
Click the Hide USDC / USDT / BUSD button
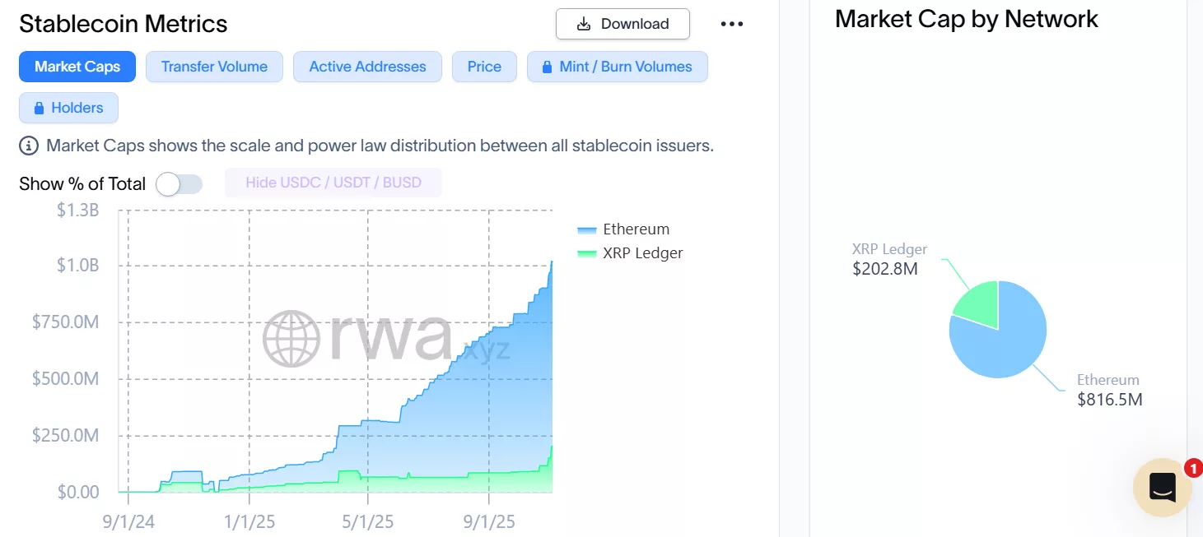pyautogui.click(x=333, y=183)
